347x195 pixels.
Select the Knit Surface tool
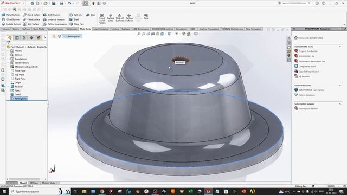[31, 24]
